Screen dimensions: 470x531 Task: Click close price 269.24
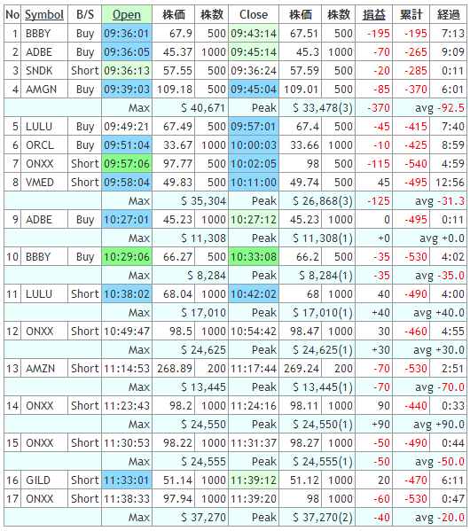pos(302,369)
